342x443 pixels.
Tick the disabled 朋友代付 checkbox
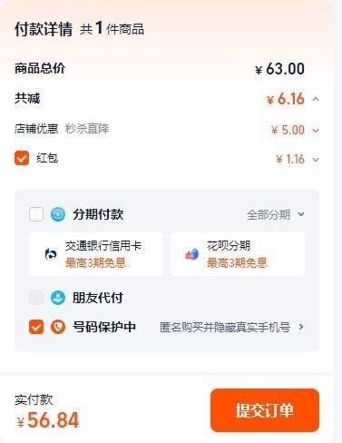click(36, 298)
